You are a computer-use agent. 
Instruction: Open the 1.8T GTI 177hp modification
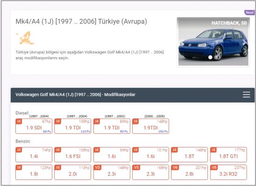228,155
